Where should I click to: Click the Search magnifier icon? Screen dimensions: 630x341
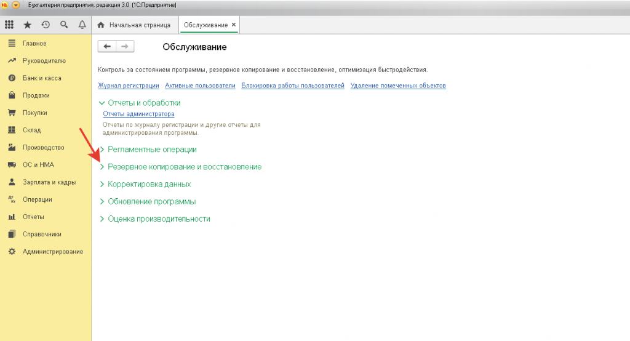pyautogui.click(x=64, y=25)
